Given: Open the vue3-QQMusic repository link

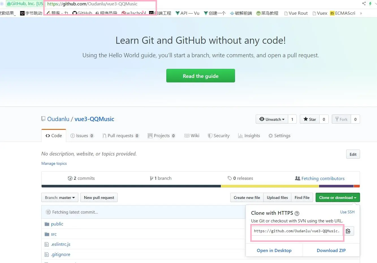Looking at the screenshot, I should pos(94,119).
